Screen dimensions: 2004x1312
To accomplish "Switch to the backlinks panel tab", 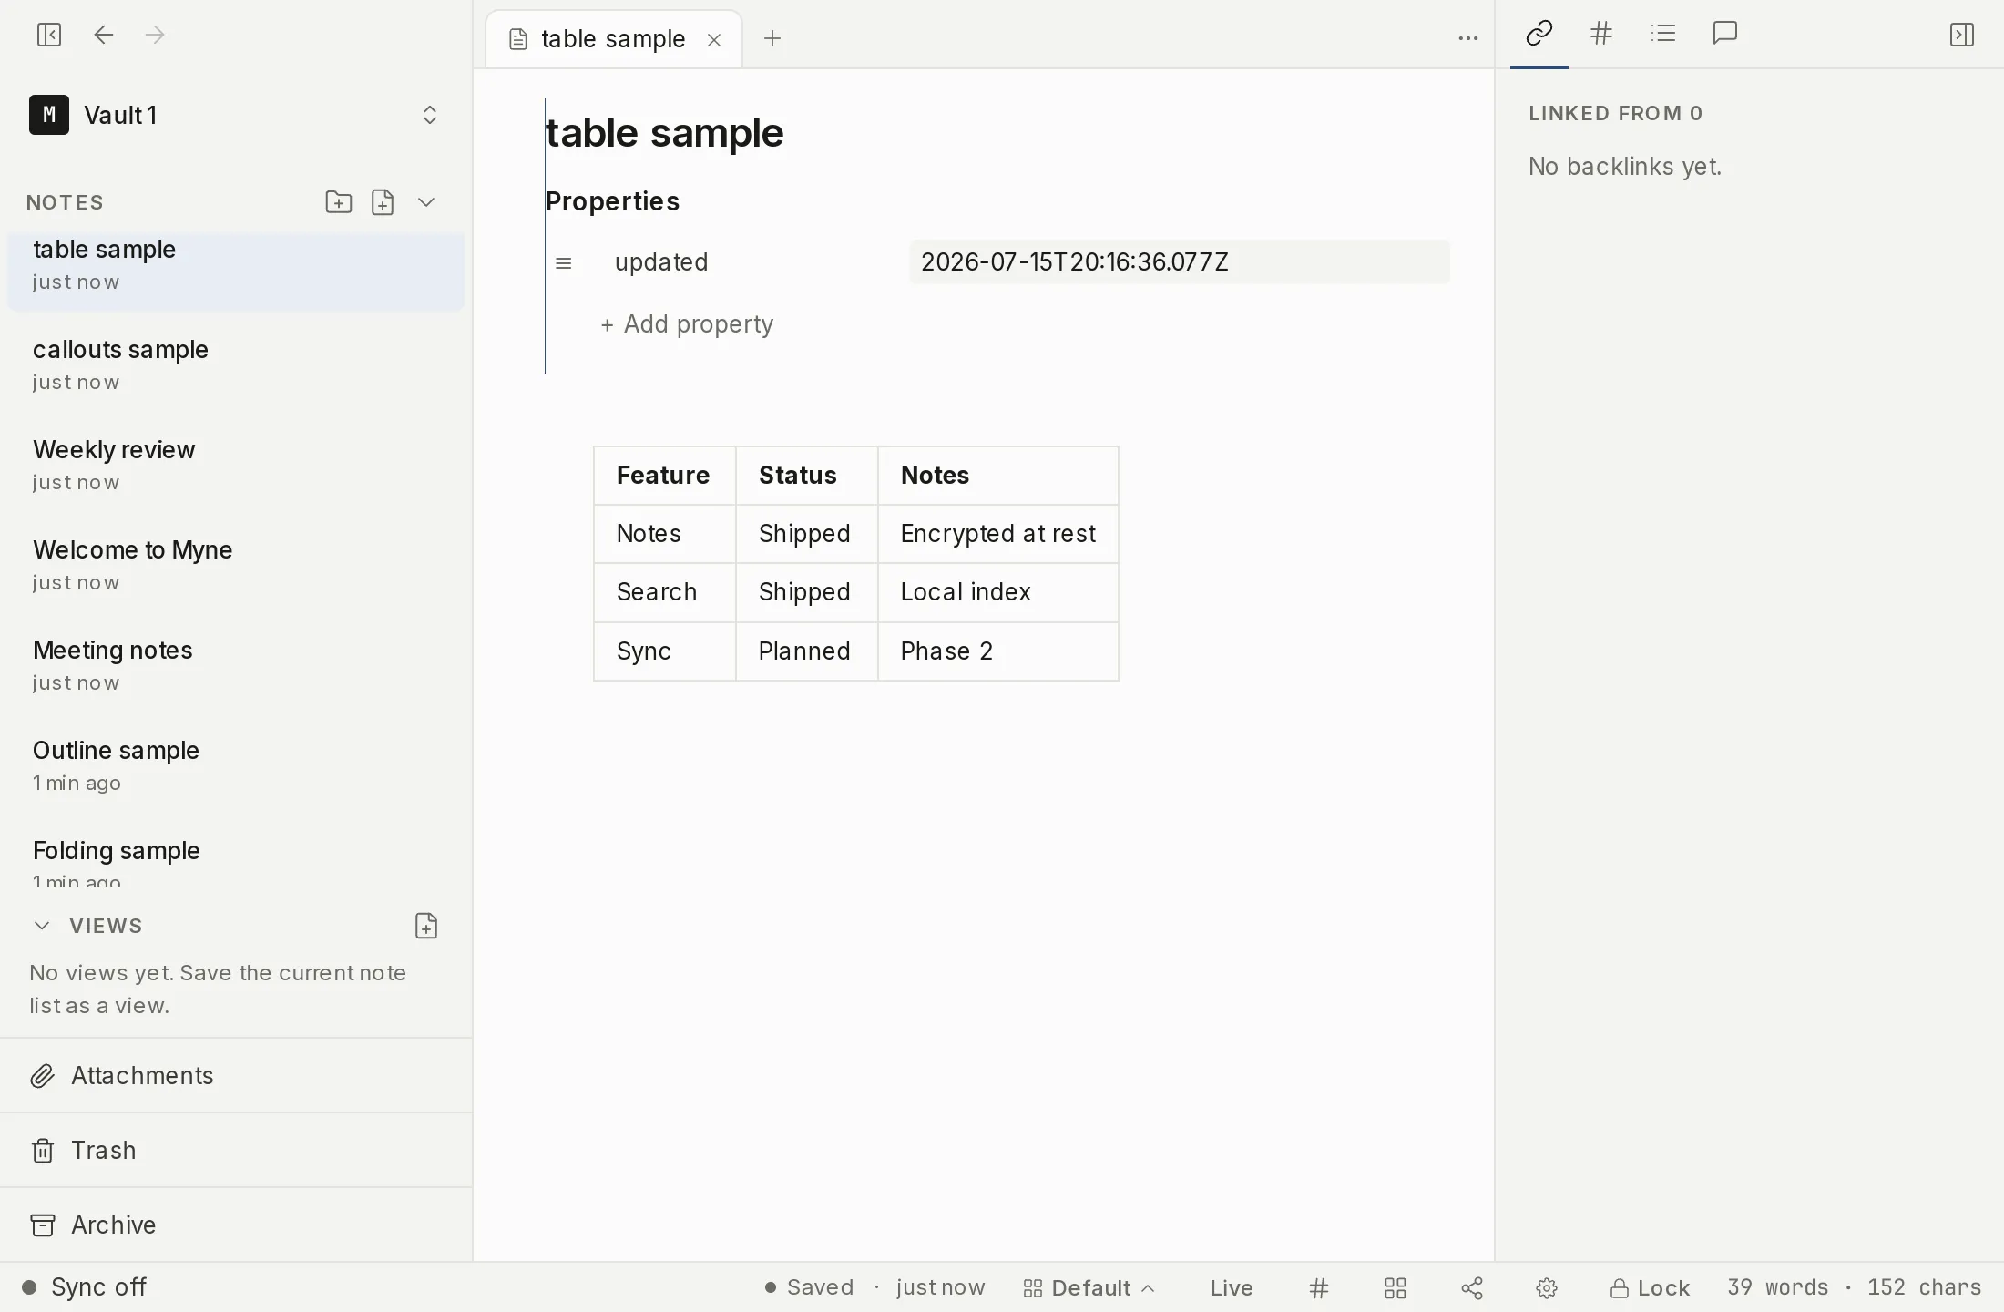I will 1539,34.
